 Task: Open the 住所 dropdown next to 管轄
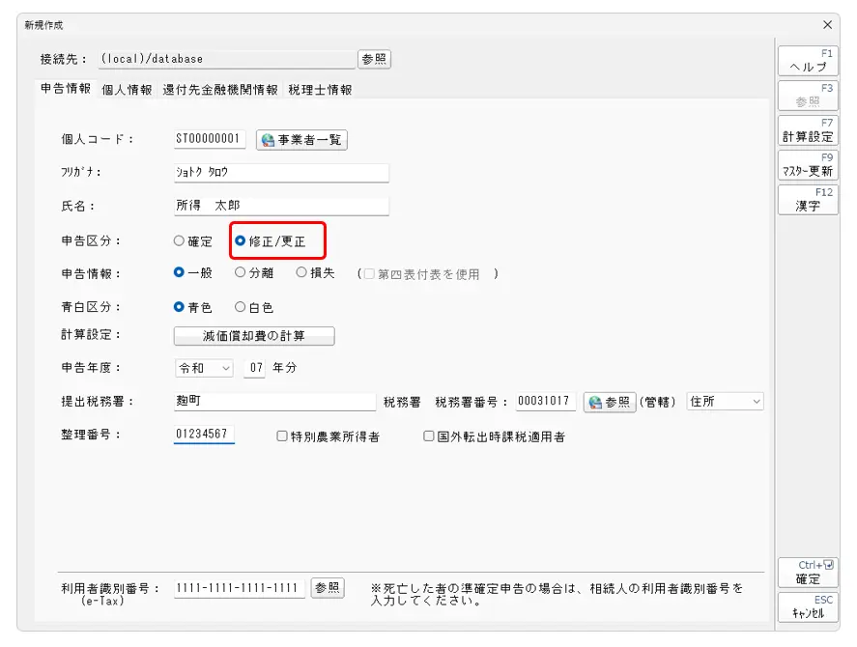point(724,402)
